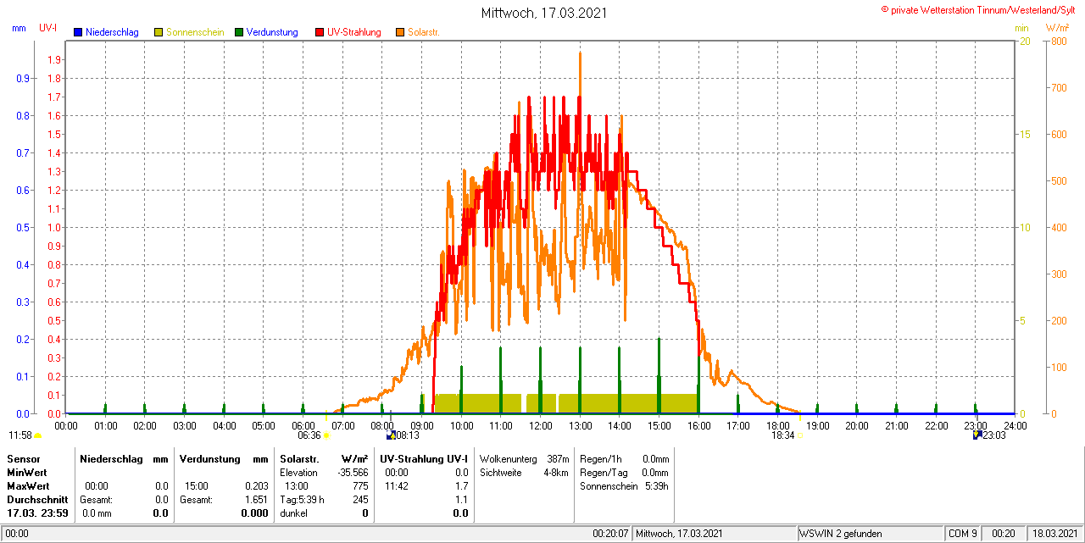The width and height of the screenshot is (1085, 543).
Task: Click Mittwoch, 17.03.2021 in the status bar
Action: [x=678, y=534]
